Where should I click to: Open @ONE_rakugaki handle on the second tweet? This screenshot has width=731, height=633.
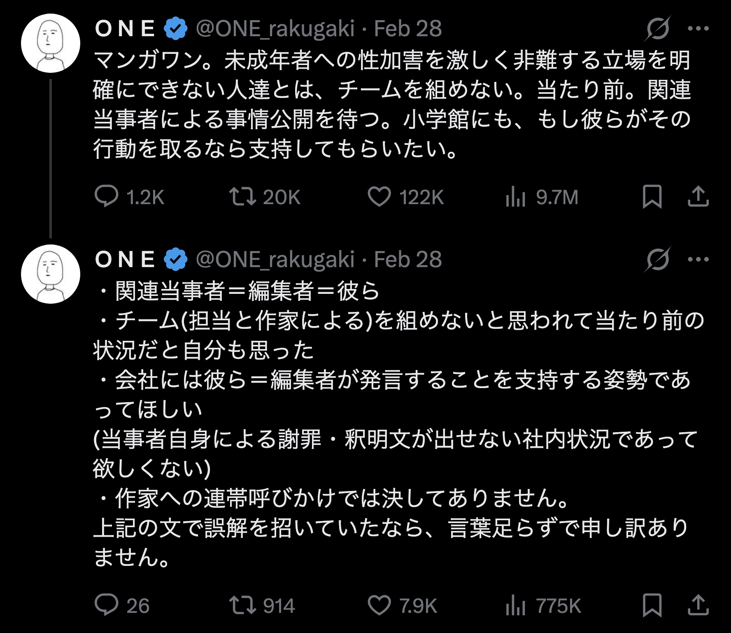275,259
